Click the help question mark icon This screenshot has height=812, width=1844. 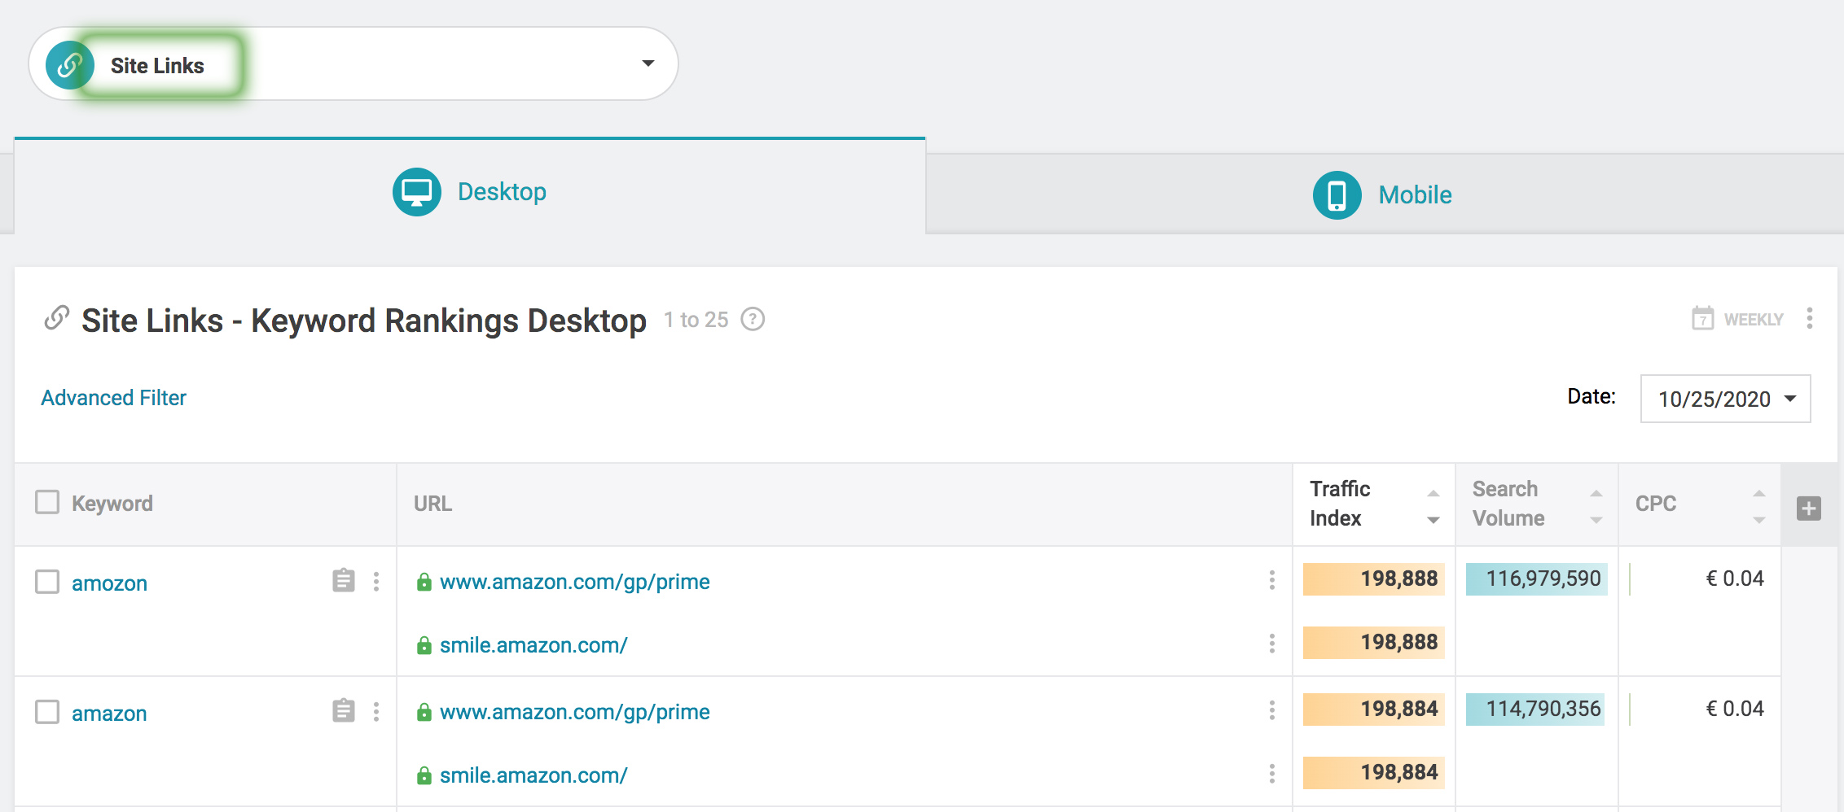click(x=753, y=319)
